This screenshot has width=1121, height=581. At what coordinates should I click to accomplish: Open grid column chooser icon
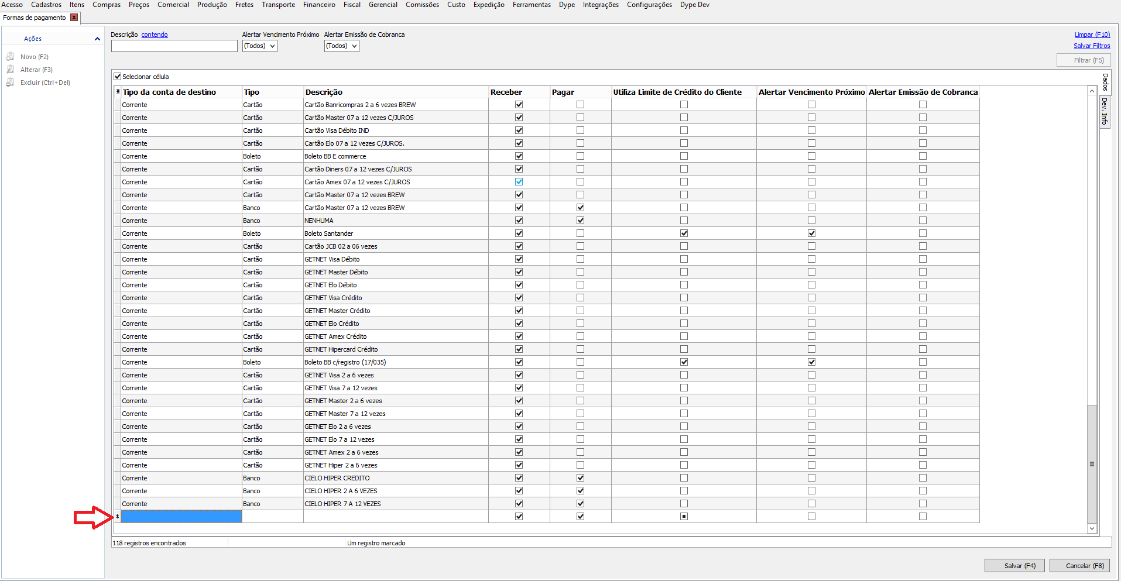[118, 92]
